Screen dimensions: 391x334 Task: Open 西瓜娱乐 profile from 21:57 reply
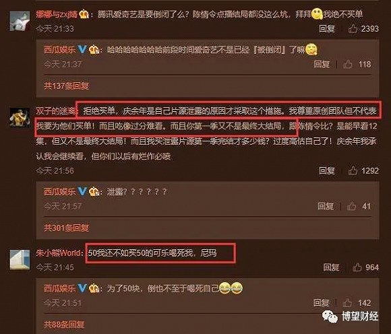60,191
